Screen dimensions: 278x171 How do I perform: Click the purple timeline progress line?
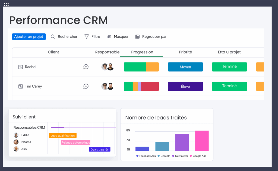point(58,128)
